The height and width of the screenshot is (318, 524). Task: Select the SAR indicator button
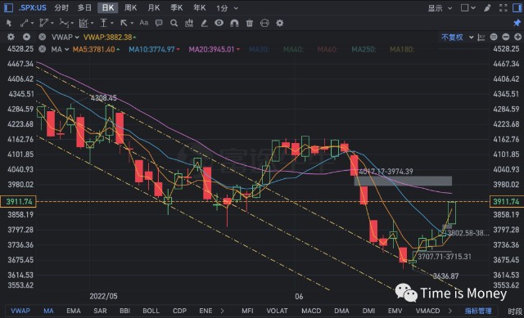click(100, 311)
